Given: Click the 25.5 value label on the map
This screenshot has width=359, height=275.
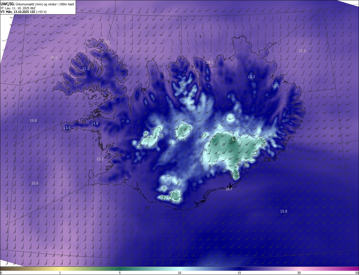Looking at the screenshot, I should point(107,42).
